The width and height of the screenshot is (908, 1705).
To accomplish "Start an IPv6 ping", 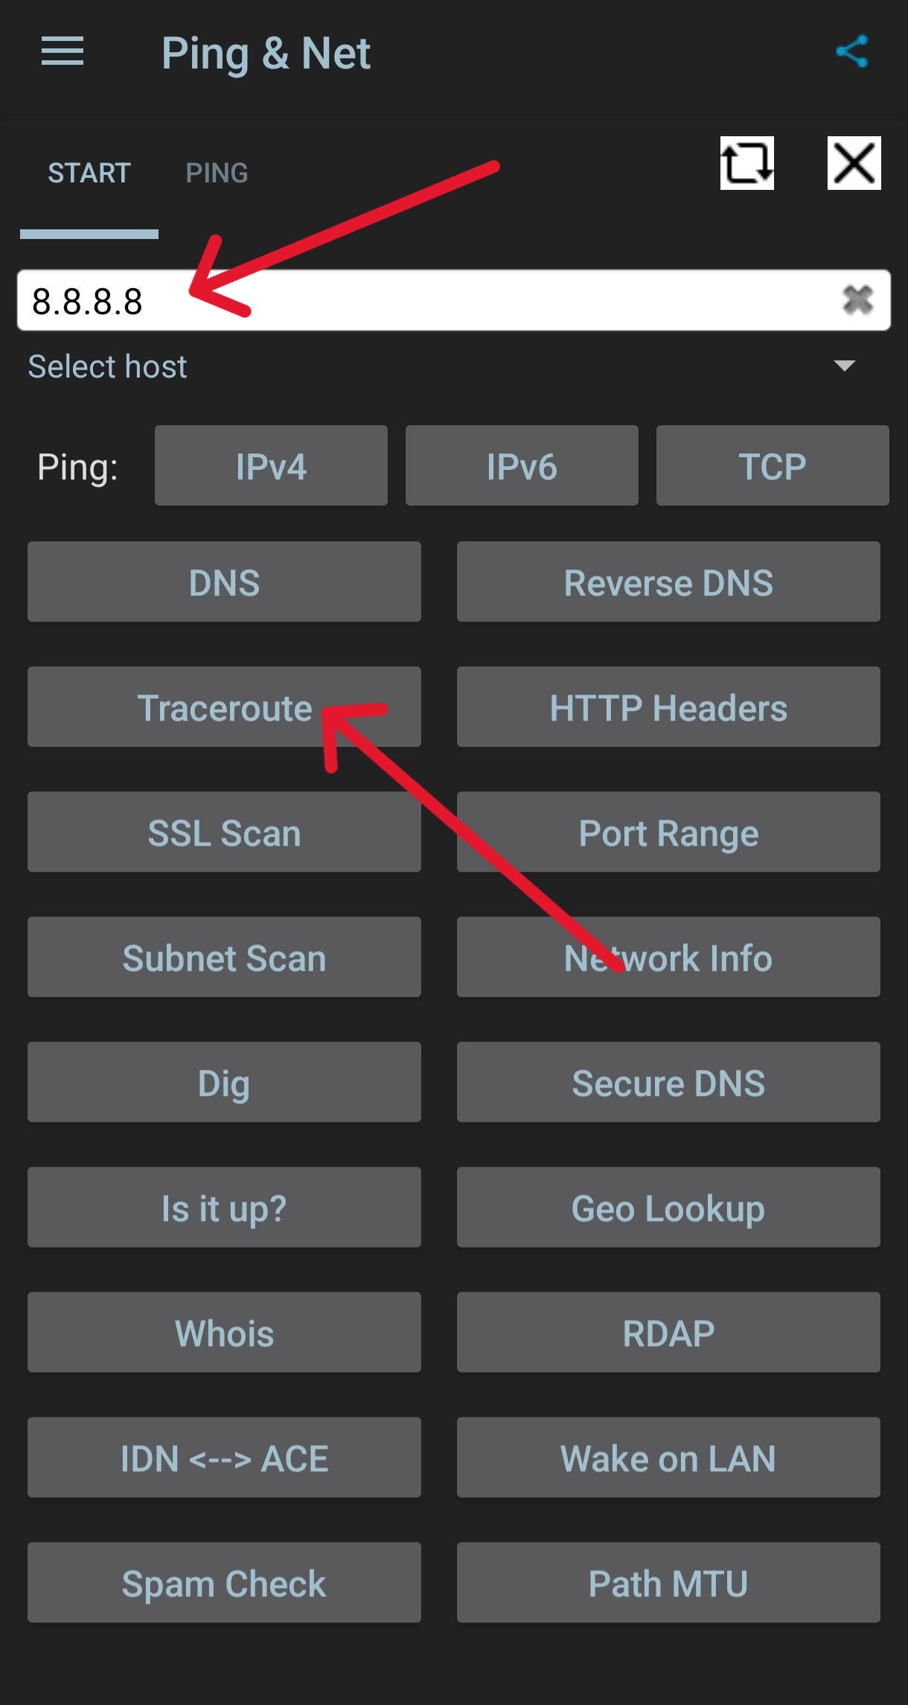I will coord(522,466).
